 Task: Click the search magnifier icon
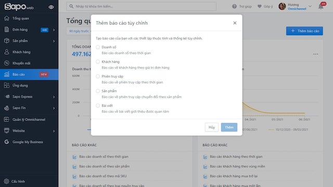[71, 6]
